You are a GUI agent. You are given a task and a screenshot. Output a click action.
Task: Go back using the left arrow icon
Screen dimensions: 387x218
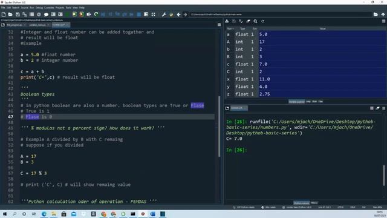tap(178, 15)
